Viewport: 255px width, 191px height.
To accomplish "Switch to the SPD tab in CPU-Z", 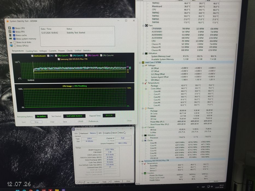I will (100, 133).
